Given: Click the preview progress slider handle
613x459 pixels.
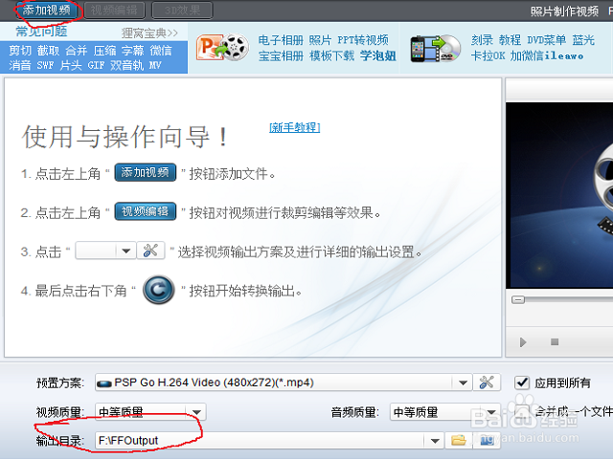Looking at the screenshot, I should click(x=518, y=299).
